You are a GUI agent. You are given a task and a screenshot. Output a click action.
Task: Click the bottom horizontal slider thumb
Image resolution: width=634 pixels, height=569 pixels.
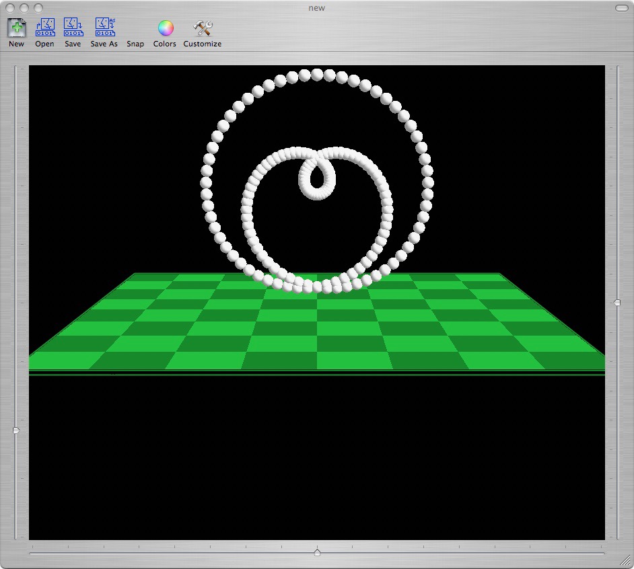pyautogui.click(x=318, y=552)
